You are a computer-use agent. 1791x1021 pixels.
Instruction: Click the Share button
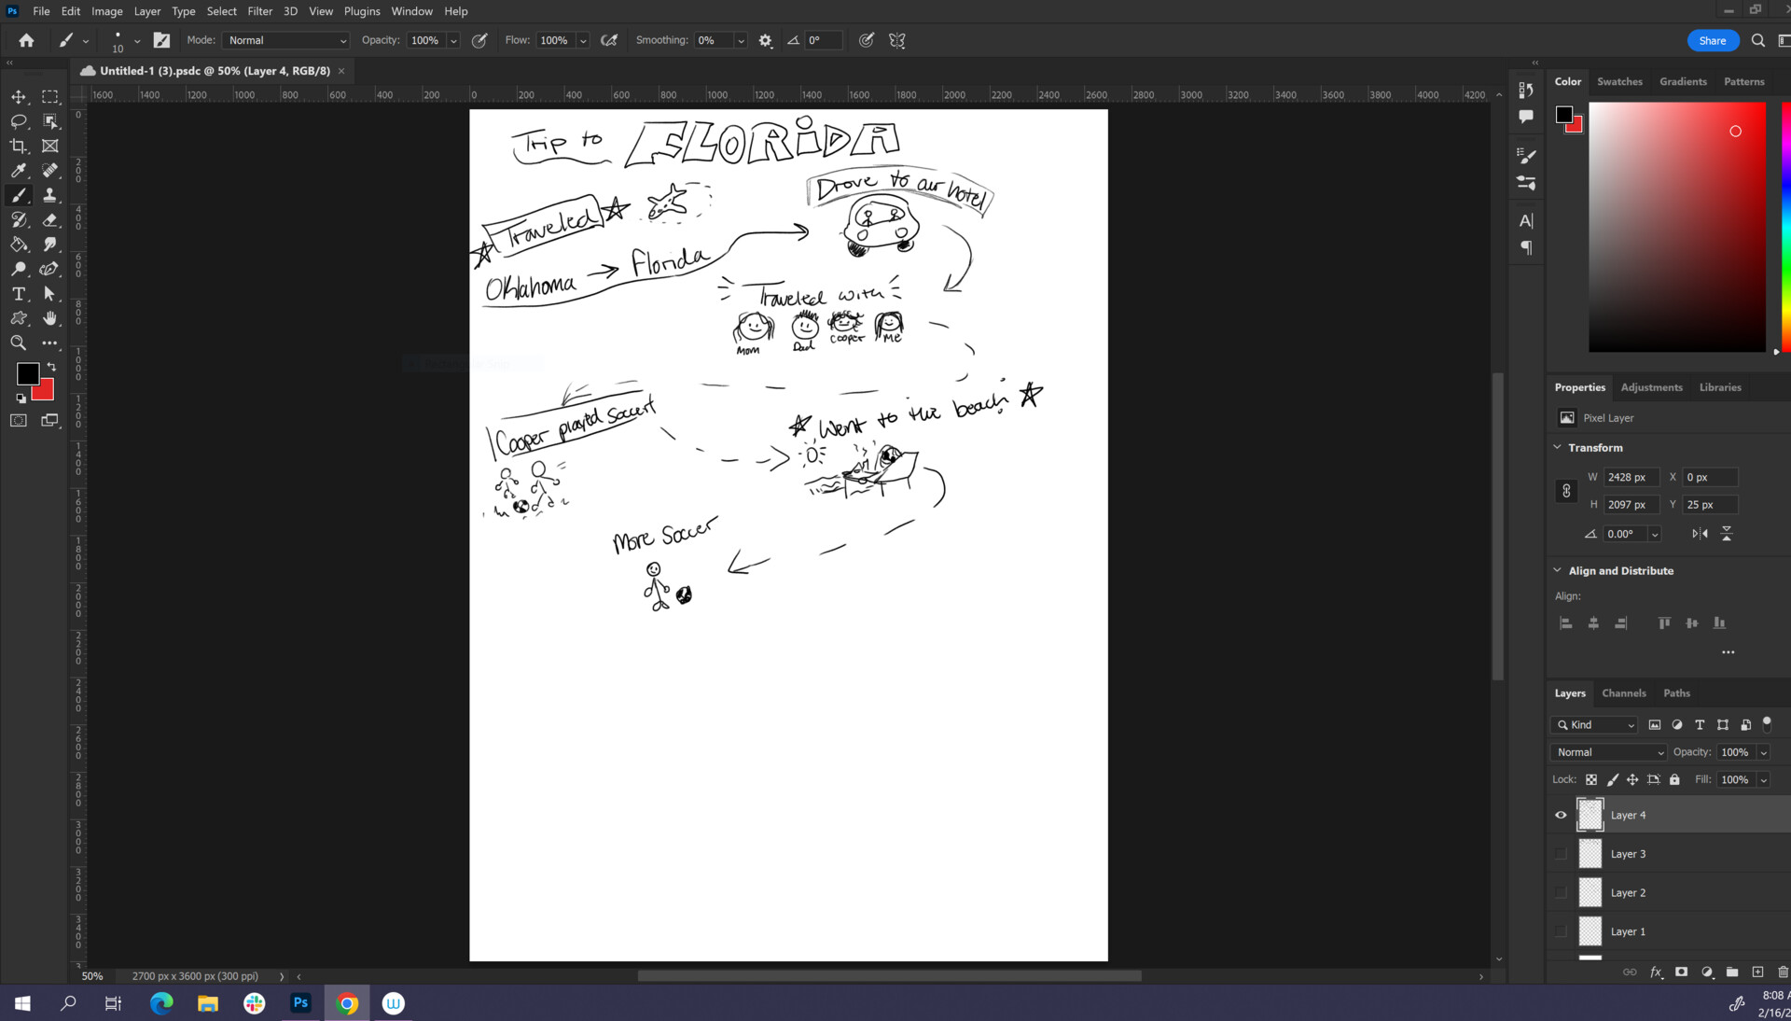(1713, 40)
